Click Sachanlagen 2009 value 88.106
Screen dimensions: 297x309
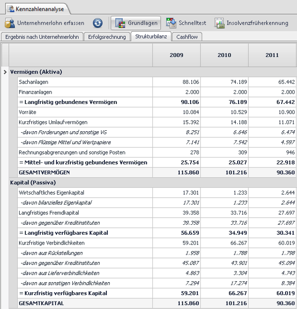click(191, 82)
